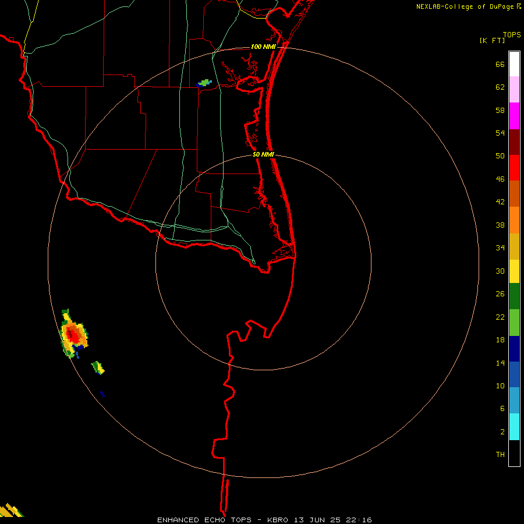Click the legend value 10
The image size is (524, 524).
500,385
